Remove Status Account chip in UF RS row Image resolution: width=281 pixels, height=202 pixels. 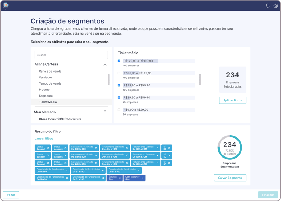tap(65, 148)
